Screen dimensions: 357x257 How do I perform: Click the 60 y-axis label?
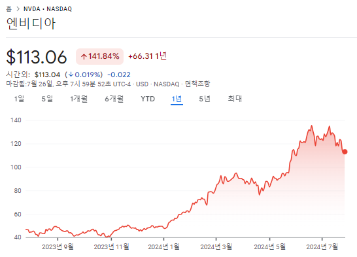[18, 214]
